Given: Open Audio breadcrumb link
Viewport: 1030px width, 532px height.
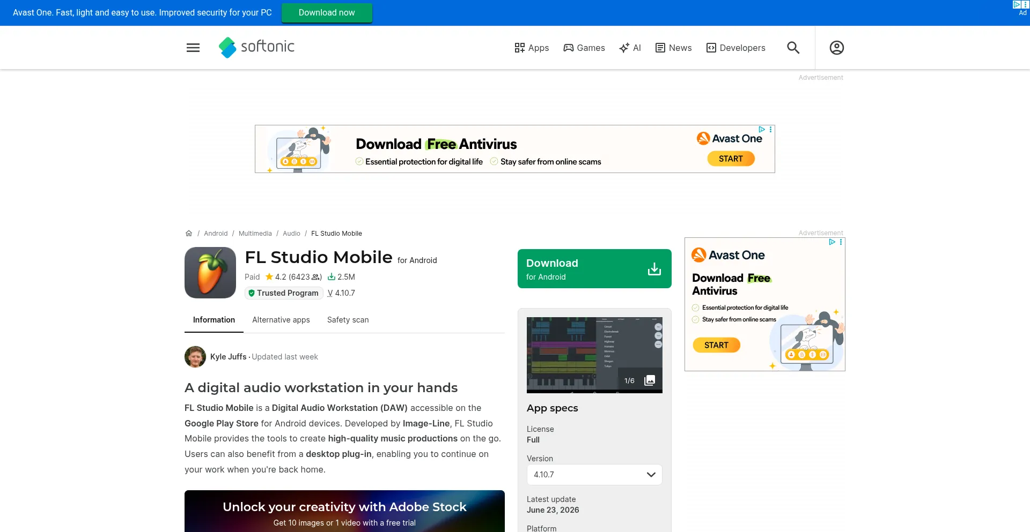Looking at the screenshot, I should [x=291, y=234].
